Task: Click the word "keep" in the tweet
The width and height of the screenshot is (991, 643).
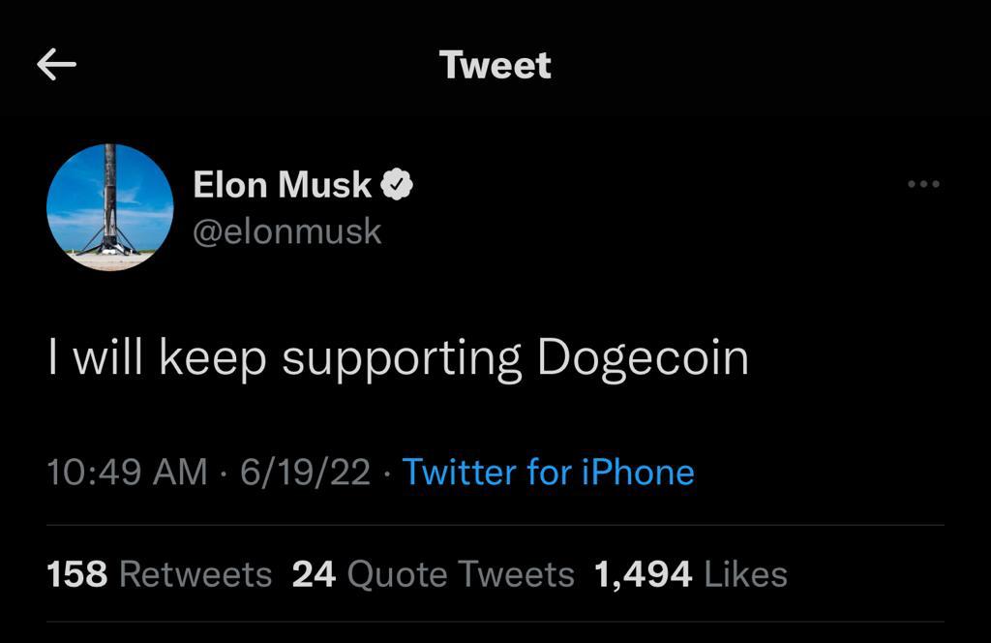Action: [212, 358]
